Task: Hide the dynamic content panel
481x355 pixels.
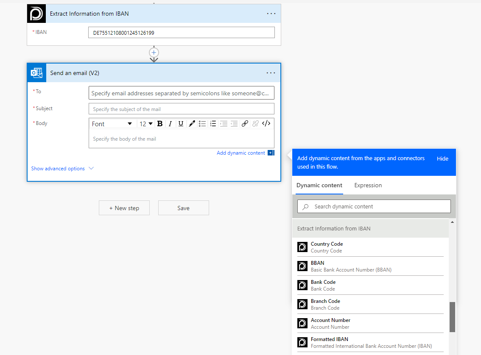Action: (442, 158)
